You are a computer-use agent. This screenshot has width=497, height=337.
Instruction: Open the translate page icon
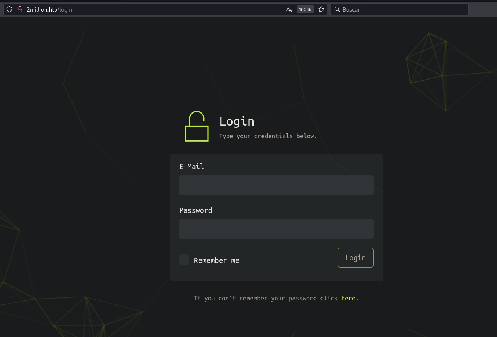click(289, 9)
